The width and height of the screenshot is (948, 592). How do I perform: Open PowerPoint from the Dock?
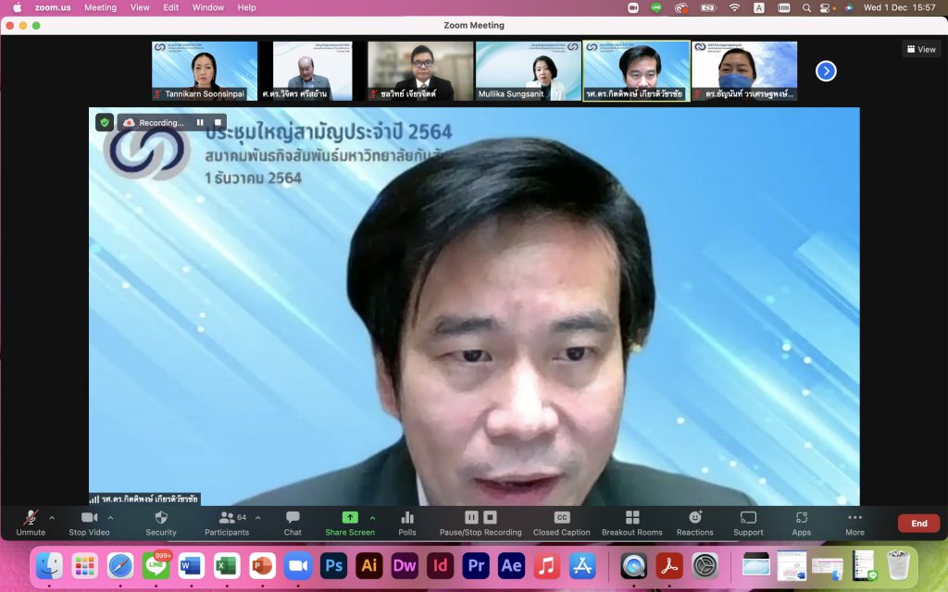coord(262,566)
